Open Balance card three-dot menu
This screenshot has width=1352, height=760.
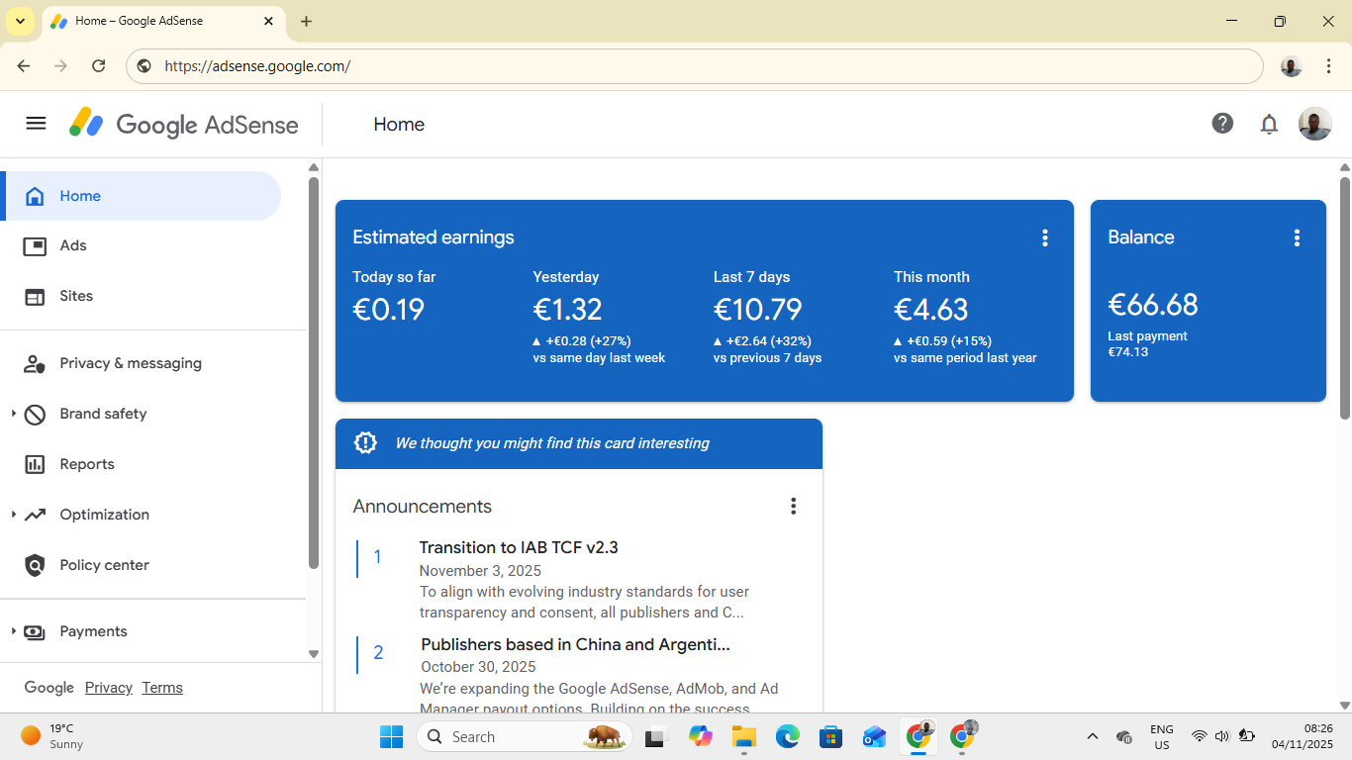pos(1297,237)
